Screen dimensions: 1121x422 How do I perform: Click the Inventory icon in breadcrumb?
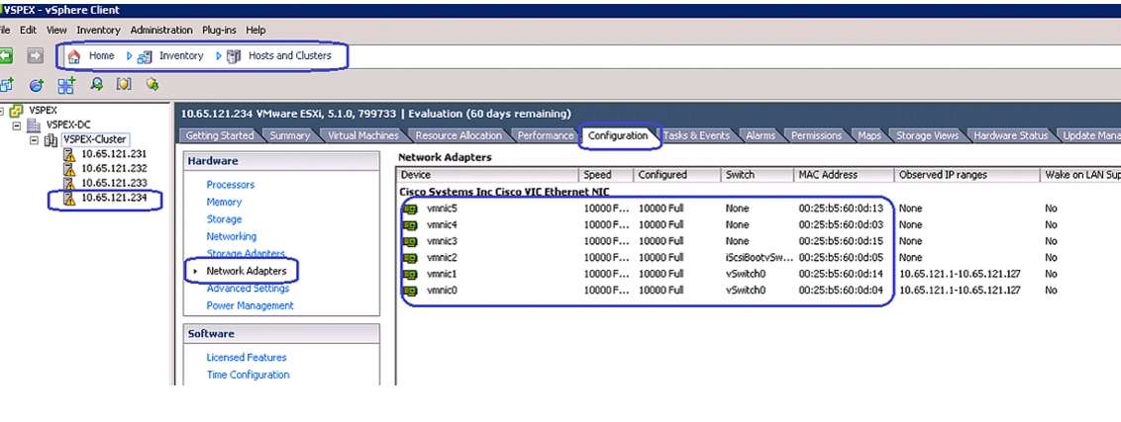(x=145, y=56)
